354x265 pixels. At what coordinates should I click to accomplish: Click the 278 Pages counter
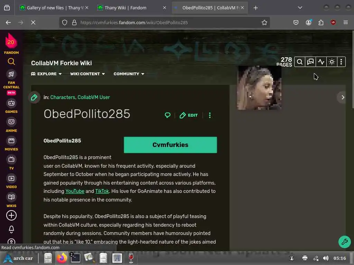click(x=285, y=62)
